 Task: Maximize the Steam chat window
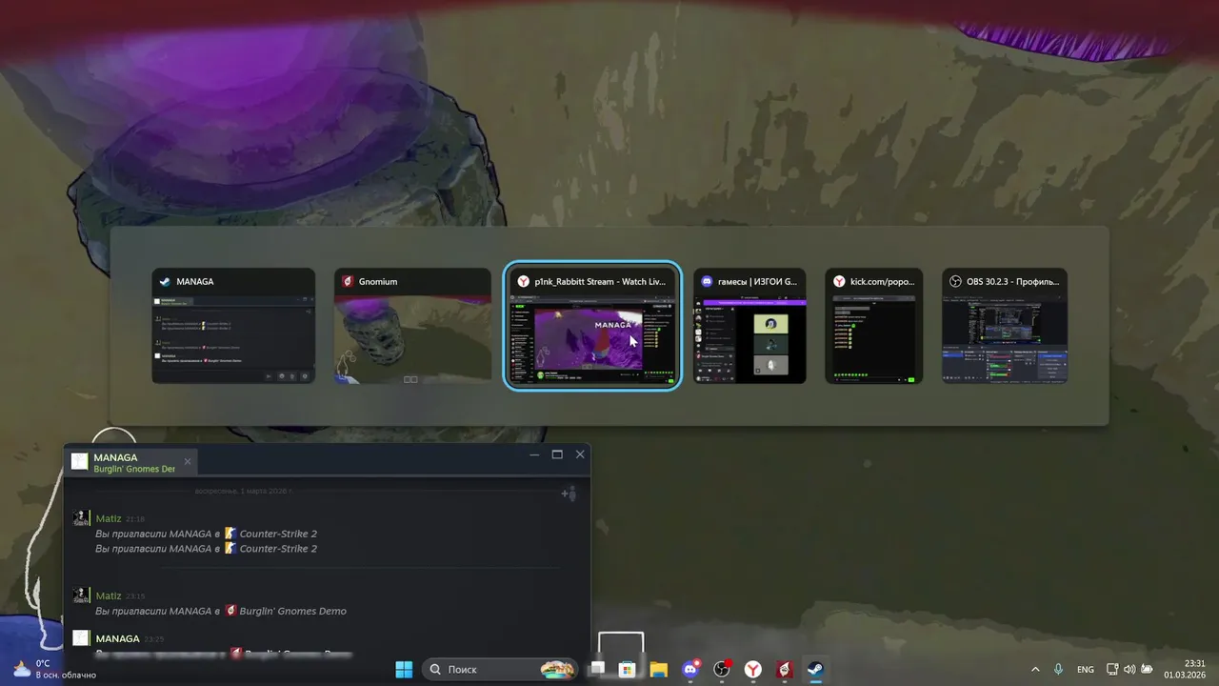558,455
